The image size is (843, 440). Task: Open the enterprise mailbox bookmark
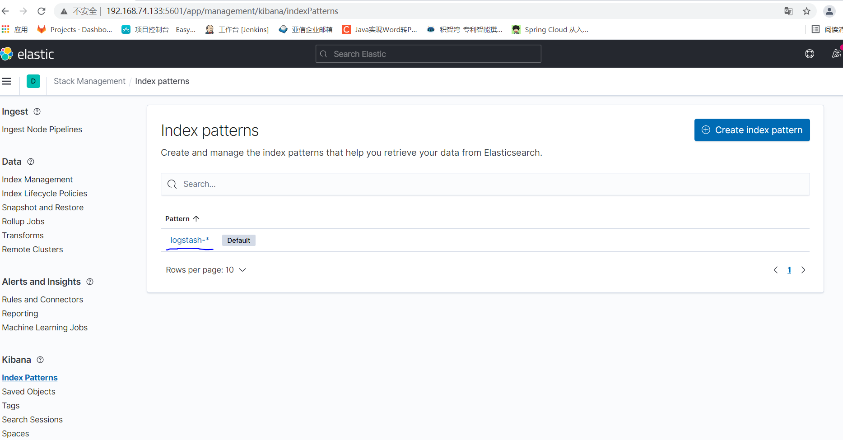[306, 29]
